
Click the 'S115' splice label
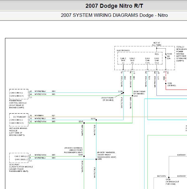tap(136, 96)
